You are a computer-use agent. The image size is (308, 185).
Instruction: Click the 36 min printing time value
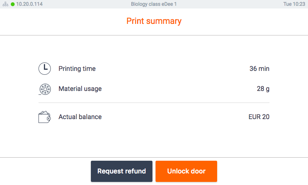pyautogui.click(x=259, y=69)
